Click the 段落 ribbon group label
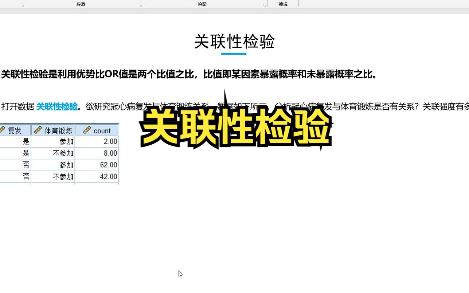This screenshot has height=293, width=469. point(81,4)
